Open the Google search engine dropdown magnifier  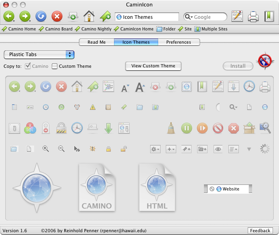click(188, 17)
